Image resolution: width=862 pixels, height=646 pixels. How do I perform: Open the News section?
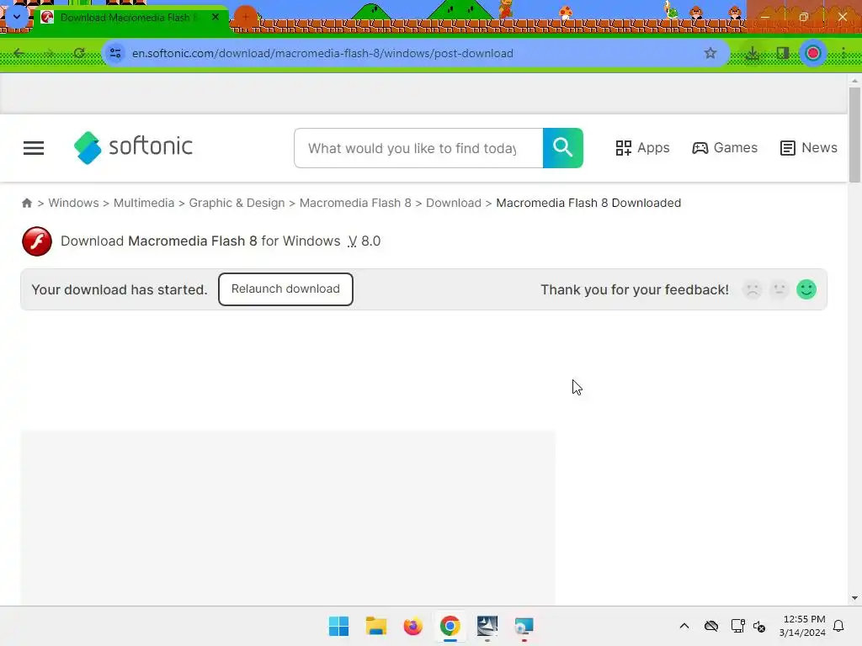coord(809,148)
